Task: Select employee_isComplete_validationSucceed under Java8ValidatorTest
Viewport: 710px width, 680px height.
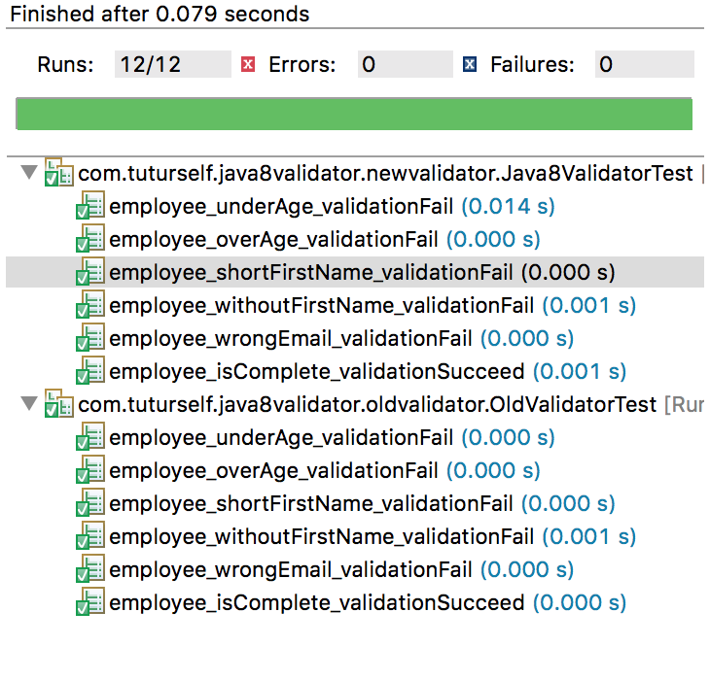Action: tap(316, 371)
